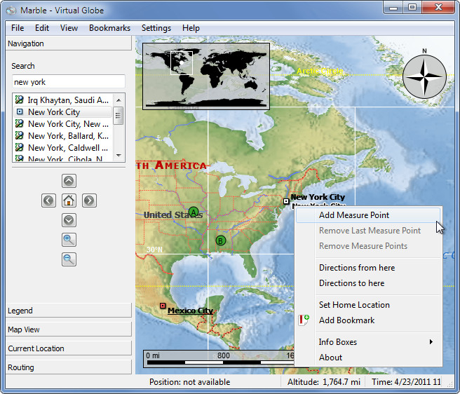The image size is (460, 394).
Task: Click the Mexico City red map marker
Action: pos(163,306)
